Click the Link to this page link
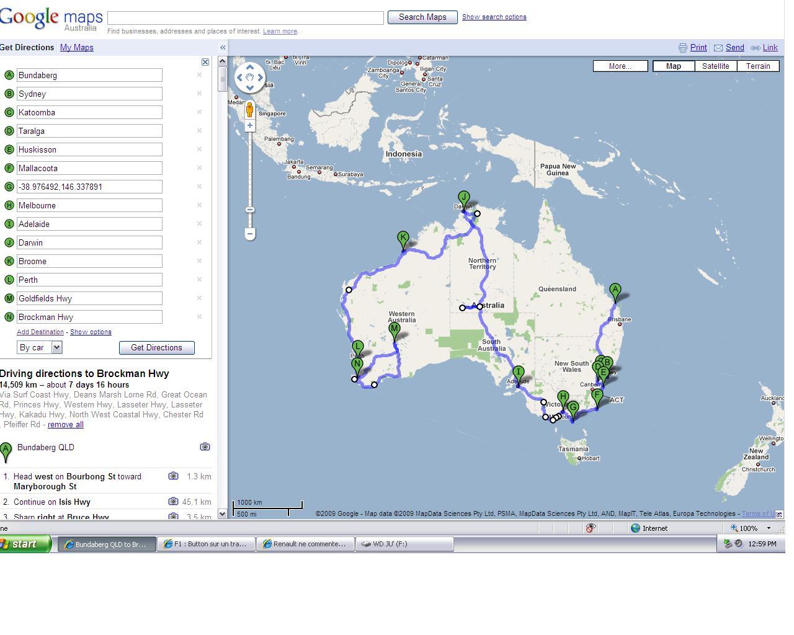The width and height of the screenshot is (794, 635). [x=770, y=48]
